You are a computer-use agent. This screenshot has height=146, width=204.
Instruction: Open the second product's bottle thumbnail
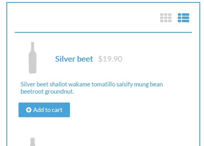tap(33, 142)
